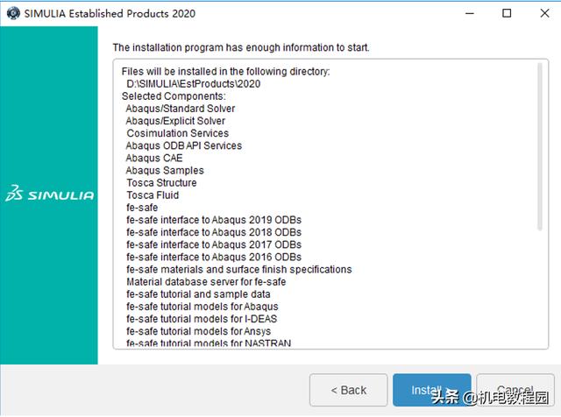Click 'fe-safe tutorial models for I-DEAS'

(202, 319)
